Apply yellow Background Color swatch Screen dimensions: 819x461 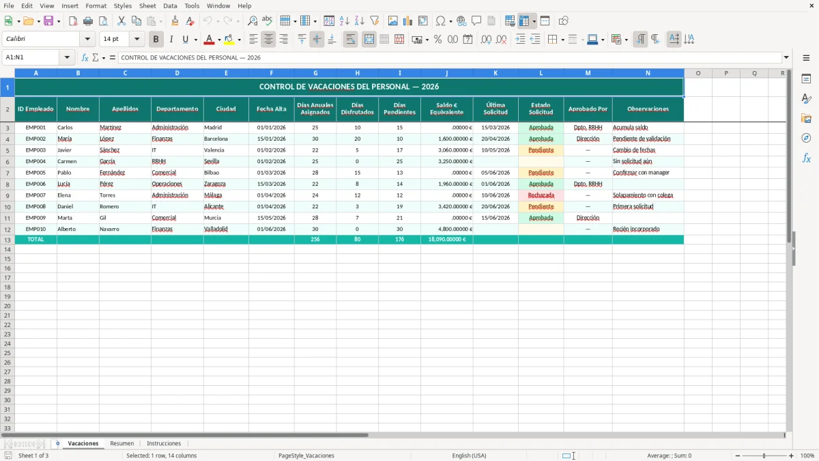point(229,40)
